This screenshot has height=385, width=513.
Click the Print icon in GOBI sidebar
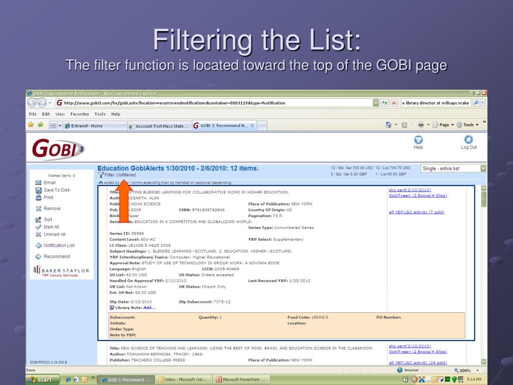(38, 198)
